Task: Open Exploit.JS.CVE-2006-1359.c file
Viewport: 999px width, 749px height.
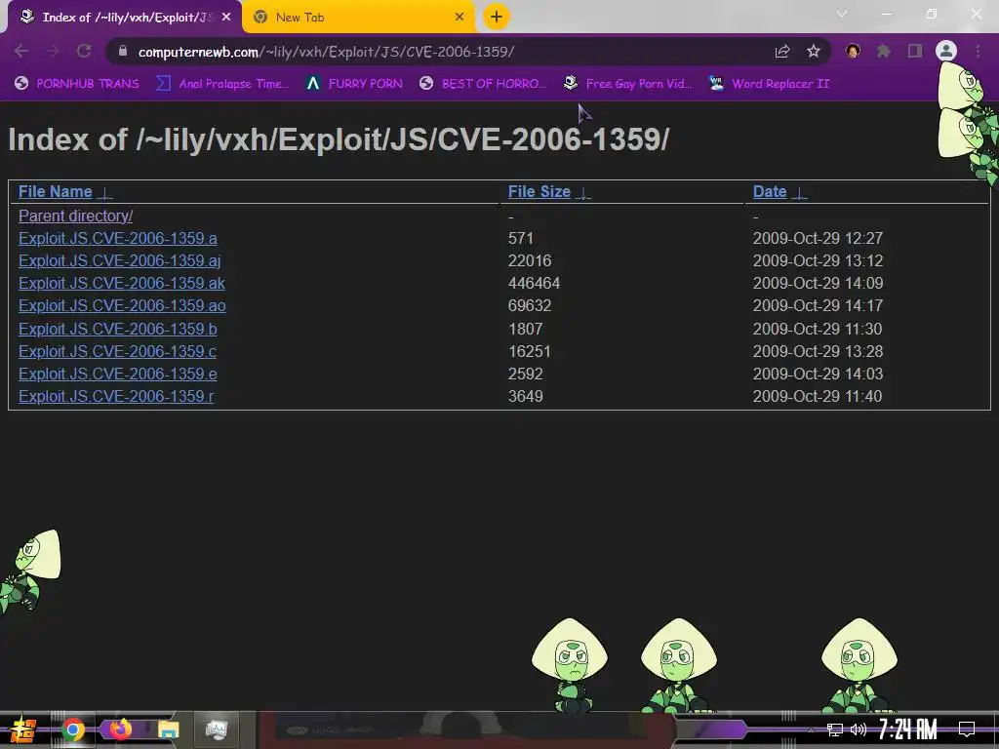Action: [118, 351]
